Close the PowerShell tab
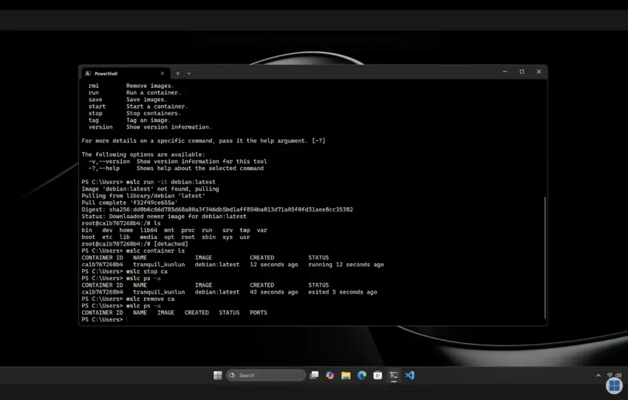The height and width of the screenshot is (400, 628). pyautogui.click(x=163, y=73)
